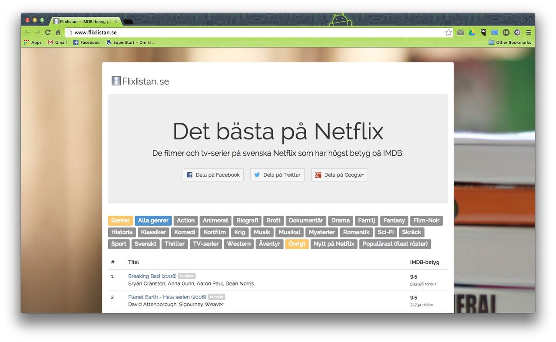
Task: Select the Alla genrer filter
Action: click(x=153, y=220)
